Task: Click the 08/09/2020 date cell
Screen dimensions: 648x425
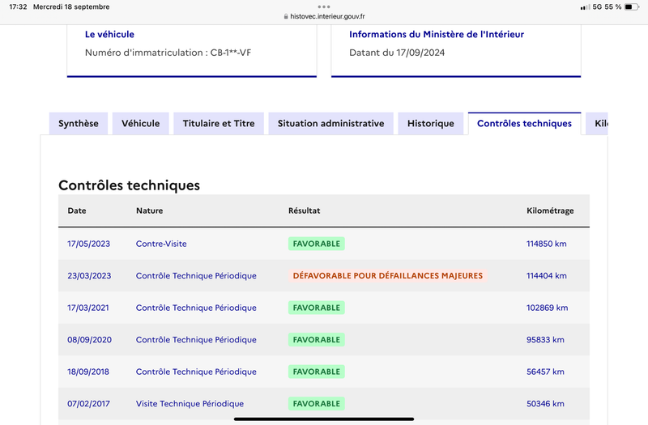Action: pos(90,339)
